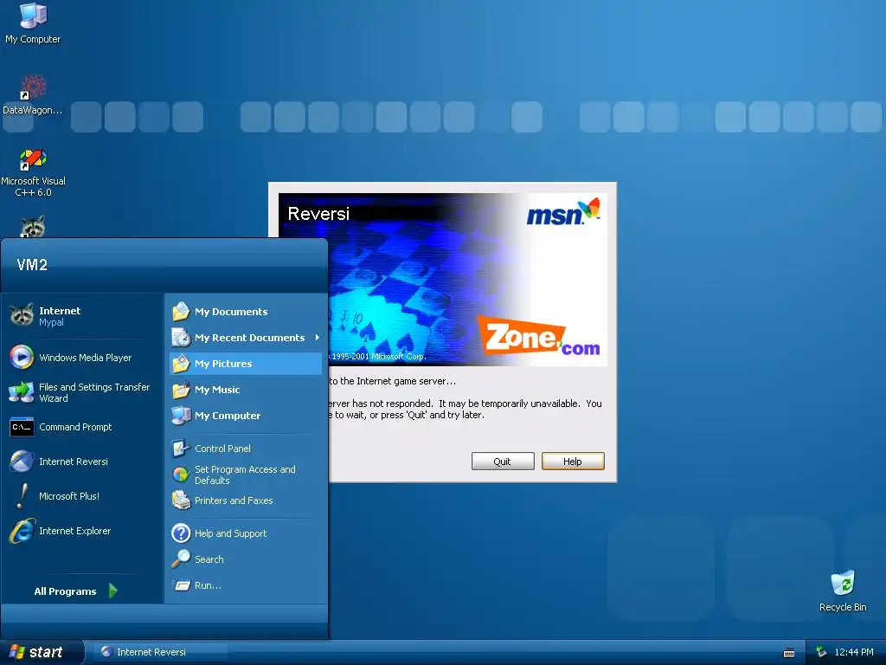Click the Windows Media Player icon
This screenshot has width=886, height=665.
pyautogui.click(x=22, y=358)
